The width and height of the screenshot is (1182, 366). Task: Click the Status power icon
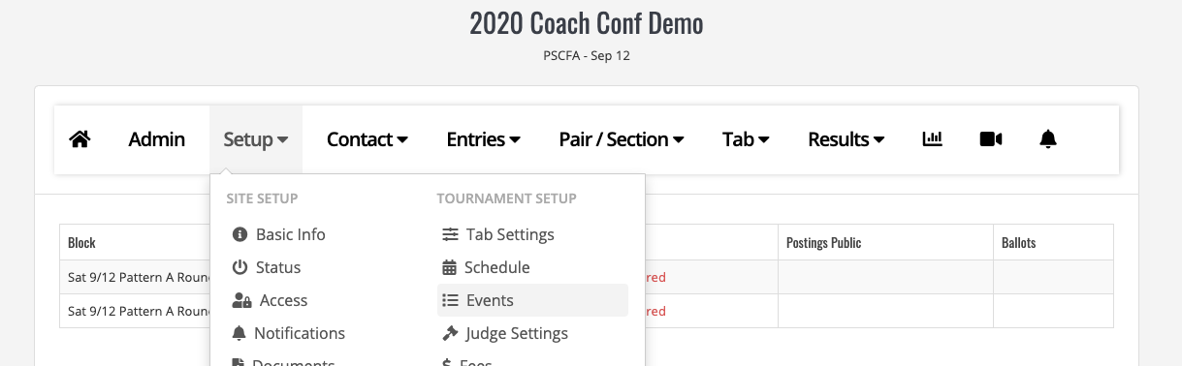240,267
